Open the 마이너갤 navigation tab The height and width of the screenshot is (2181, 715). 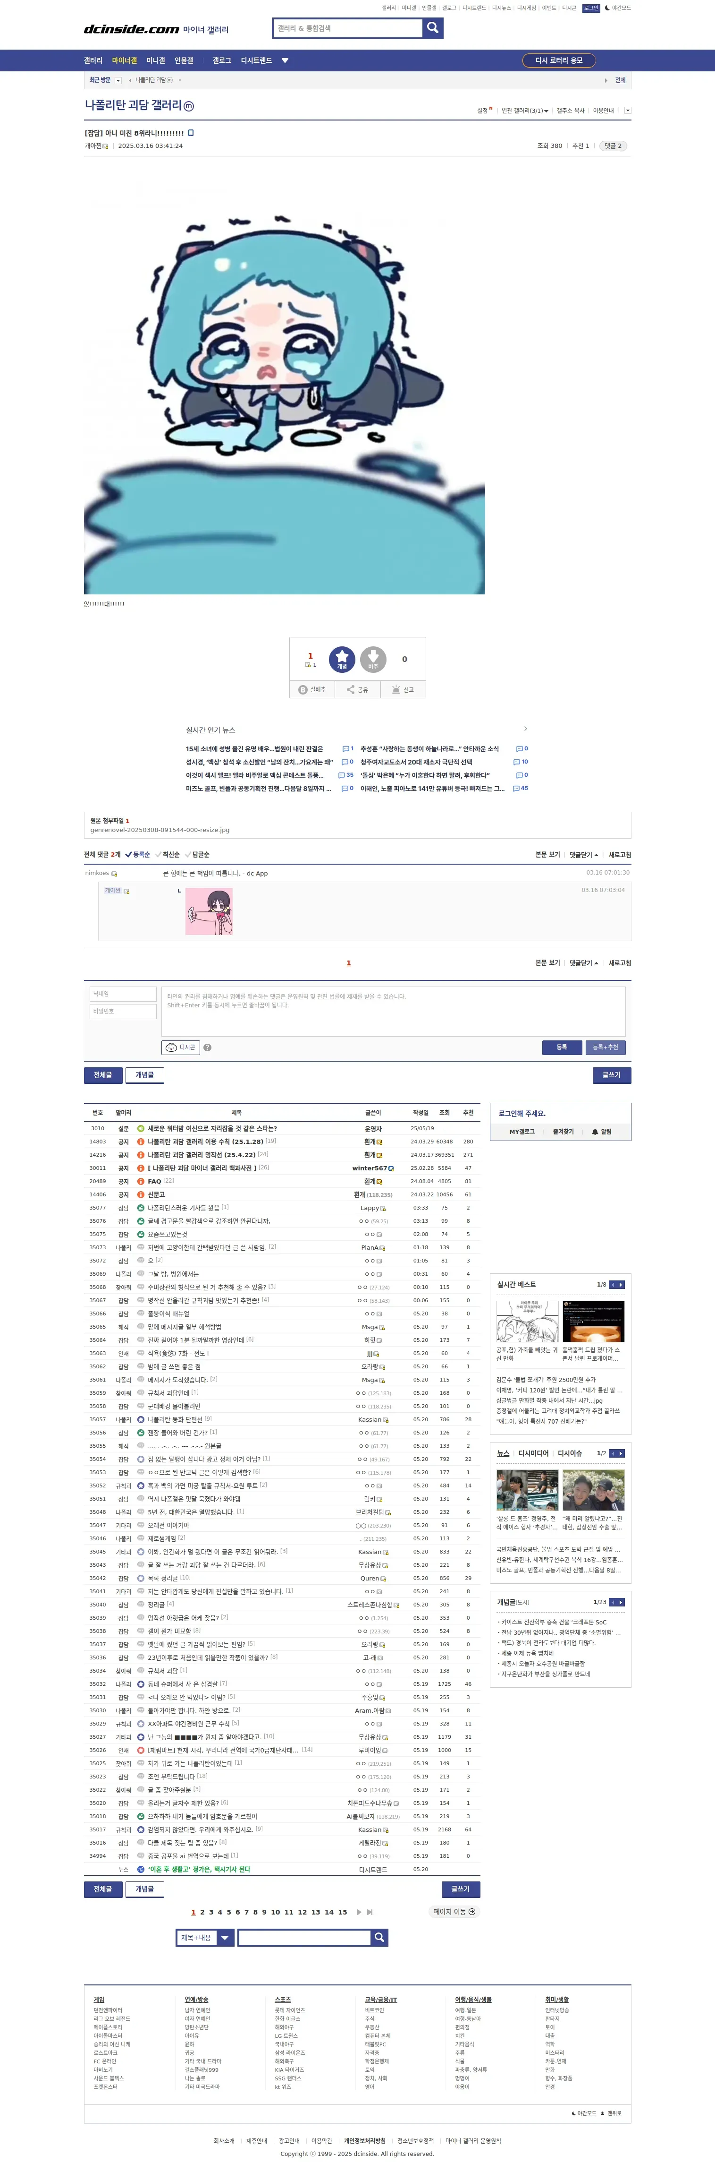point(125,61)
